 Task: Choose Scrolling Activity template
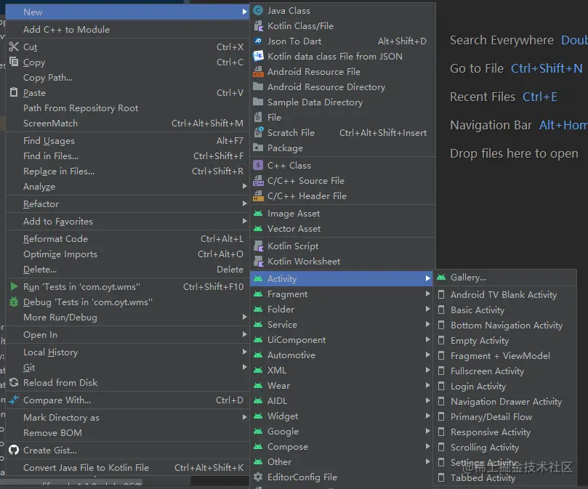click(504, 448)
